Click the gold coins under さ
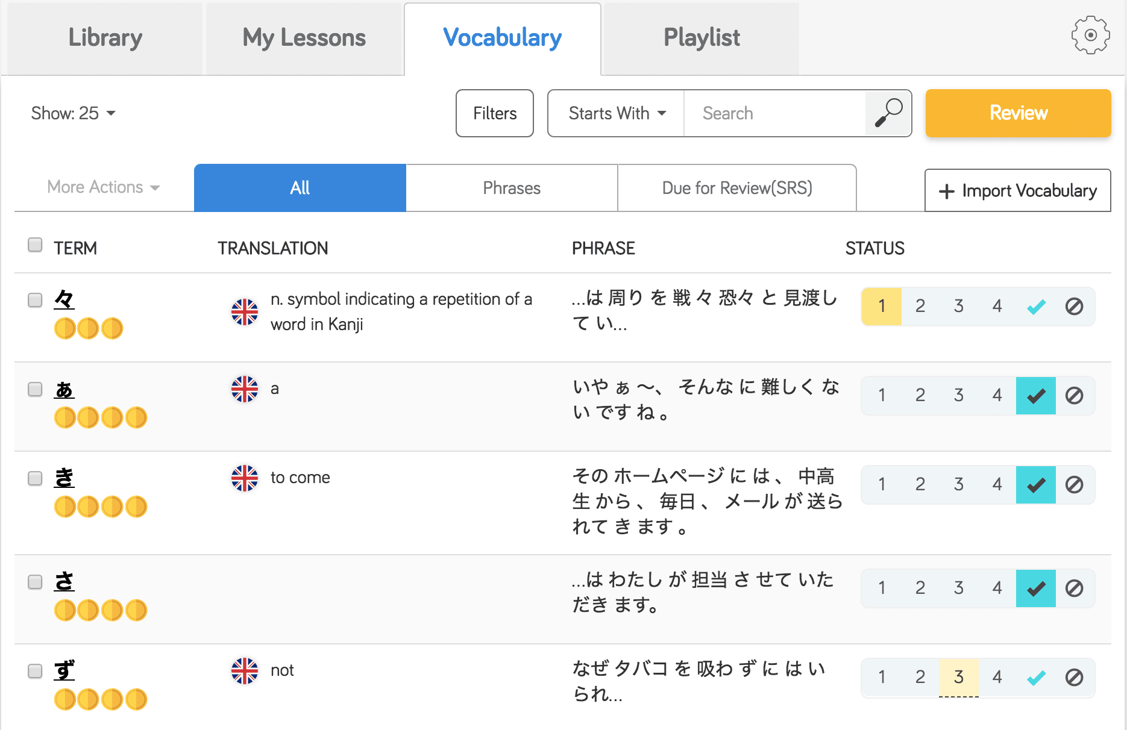Screen dimensions: 1127x730 pos(101,610)
